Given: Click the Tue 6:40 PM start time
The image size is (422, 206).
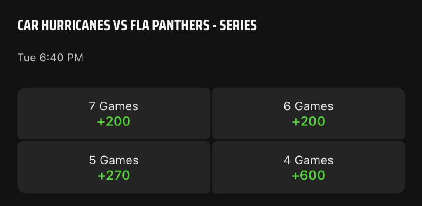Looking at the screenshot, I should tap(50, 58).
